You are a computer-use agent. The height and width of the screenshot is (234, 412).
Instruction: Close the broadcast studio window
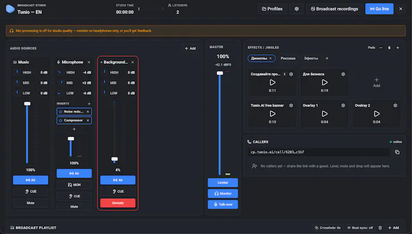click(x=401, y=9)
